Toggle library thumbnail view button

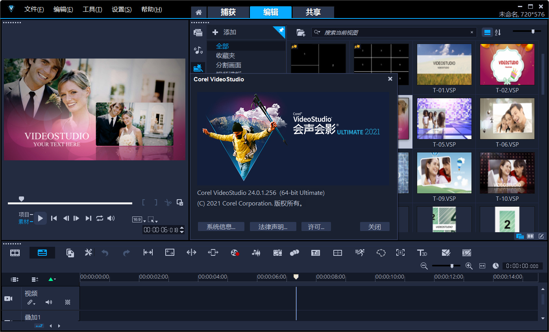click(488, 33)
